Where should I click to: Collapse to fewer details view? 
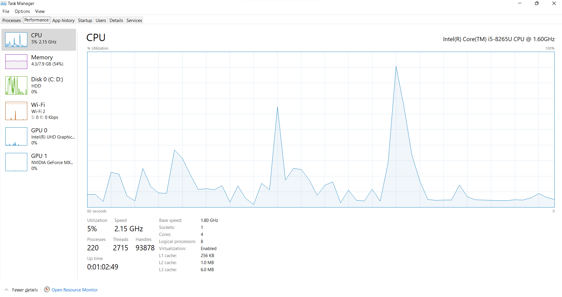tap(25, 290)
